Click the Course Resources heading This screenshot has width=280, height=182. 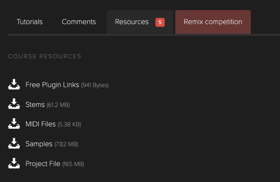point(45,56)
